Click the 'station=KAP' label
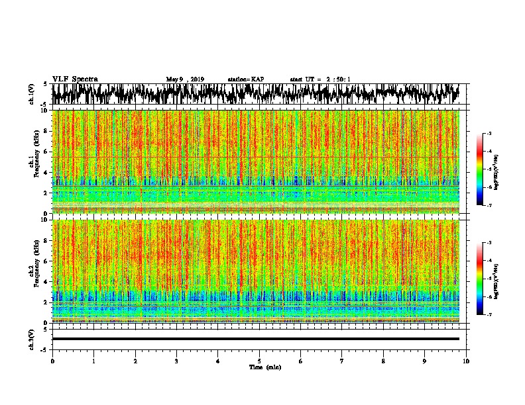525x405 pixels. tap(246, 79)
